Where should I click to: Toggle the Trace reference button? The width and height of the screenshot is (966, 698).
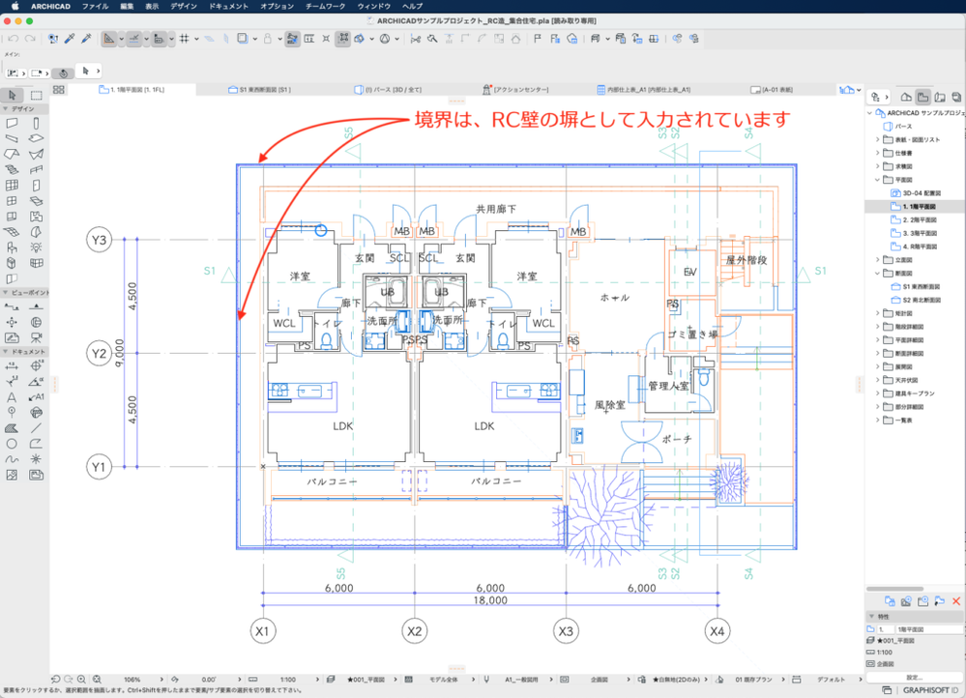pos(242,39)
